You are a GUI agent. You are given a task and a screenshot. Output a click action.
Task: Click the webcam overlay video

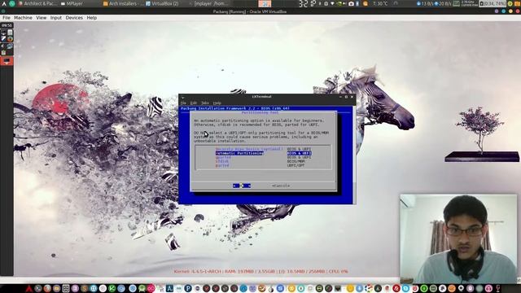[458, 238]
